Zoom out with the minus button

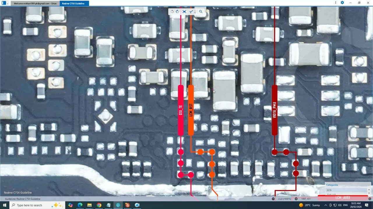(x=273, y=199)
